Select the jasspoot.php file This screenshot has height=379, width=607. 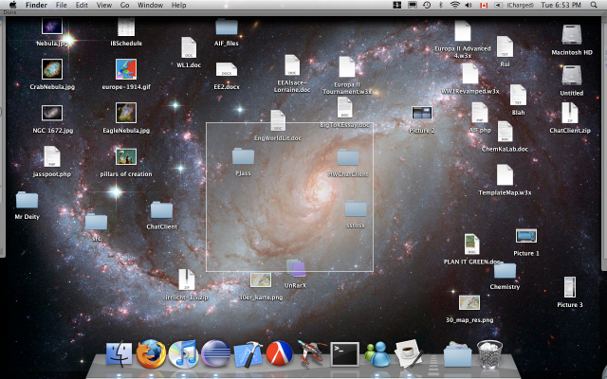(52, 156)
